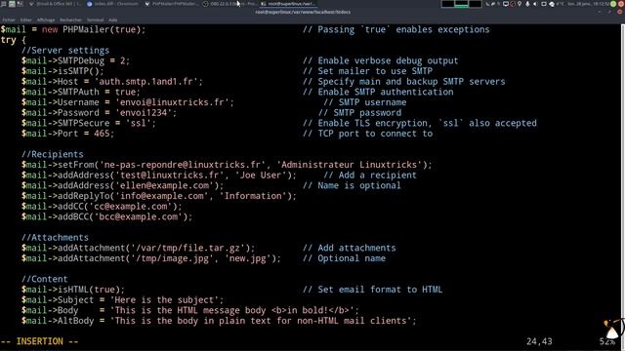Click 'Administrateur Linuxtricks' in setFrom line

pyautogui.click(x=349, y=165)
